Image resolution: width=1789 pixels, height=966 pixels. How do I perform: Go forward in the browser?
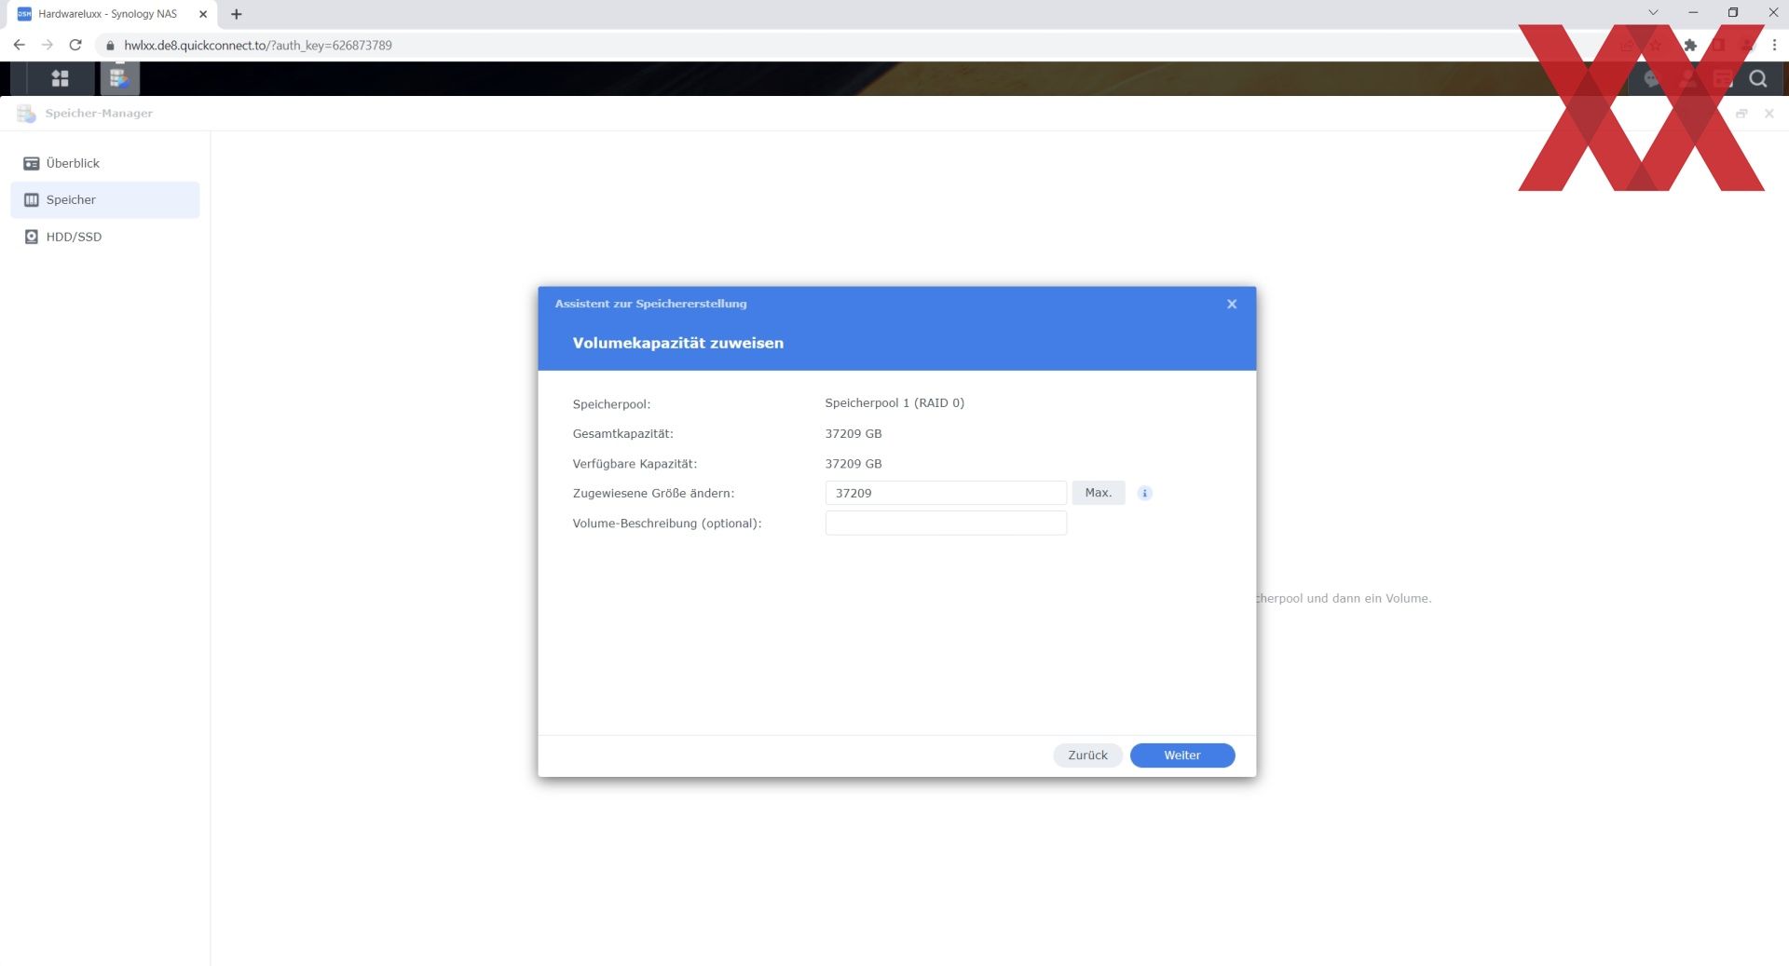[48, 45]
